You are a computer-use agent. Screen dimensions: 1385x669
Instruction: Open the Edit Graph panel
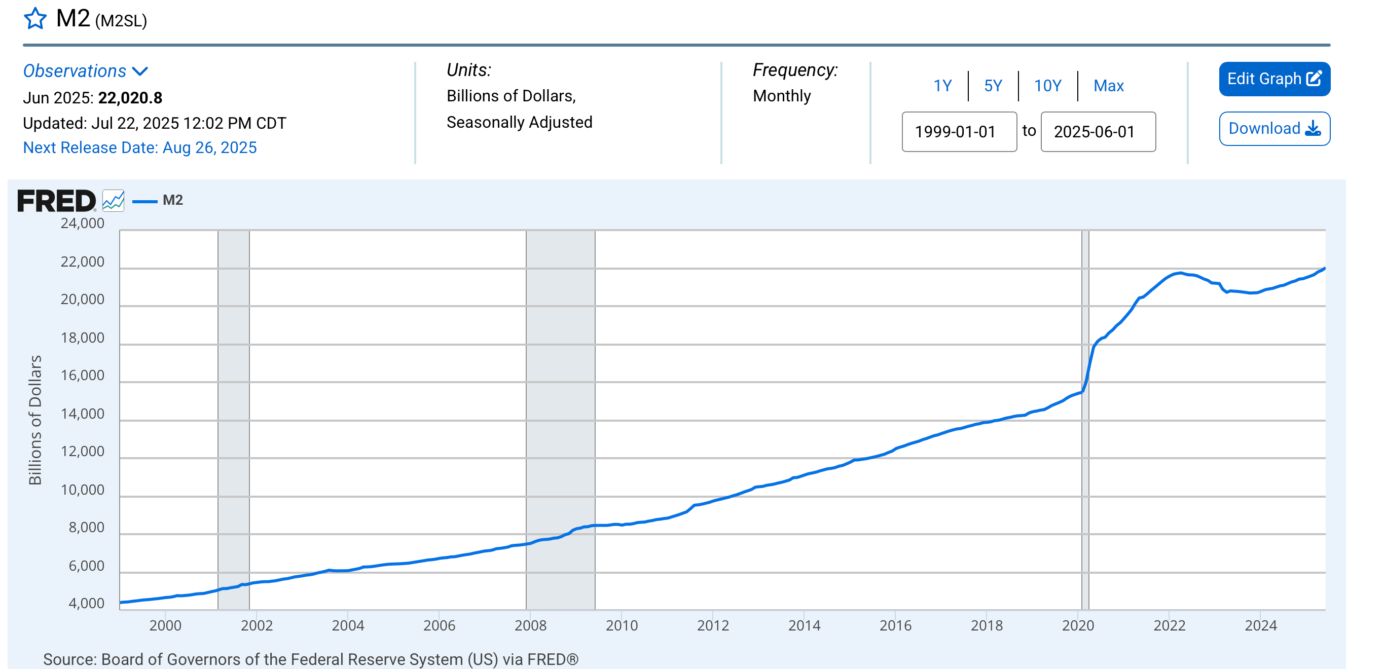pos(1264,79)
